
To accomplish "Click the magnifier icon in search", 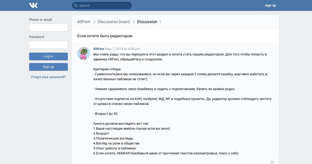I will [x=76, y=5].
